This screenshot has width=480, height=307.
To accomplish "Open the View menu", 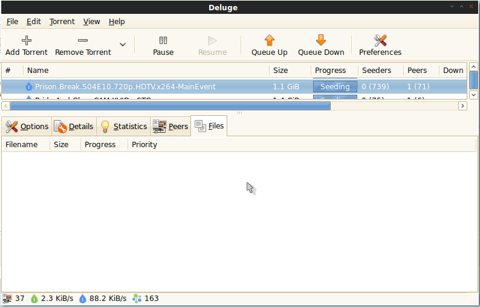I will [91, 22].
